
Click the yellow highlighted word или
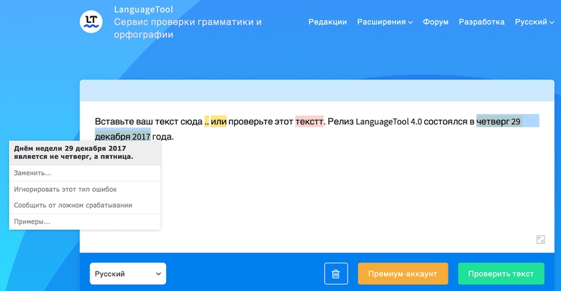click(x=218, y=122)
